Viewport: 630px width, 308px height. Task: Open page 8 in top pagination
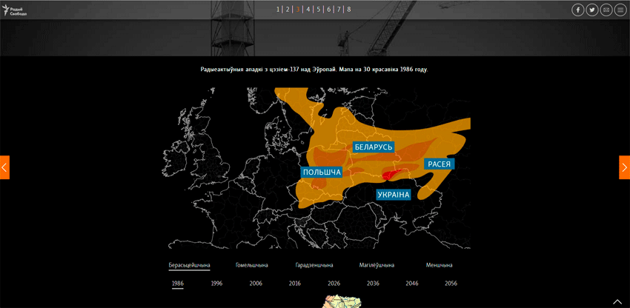coord(349,10)
